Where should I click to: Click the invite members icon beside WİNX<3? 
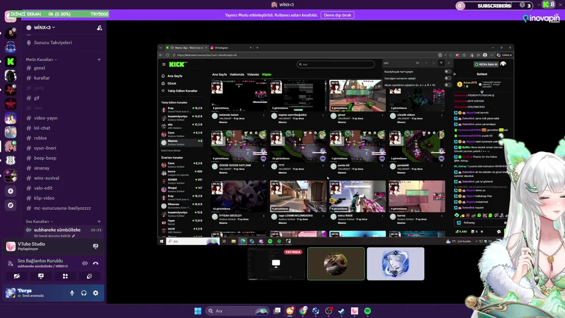(99, 27)
